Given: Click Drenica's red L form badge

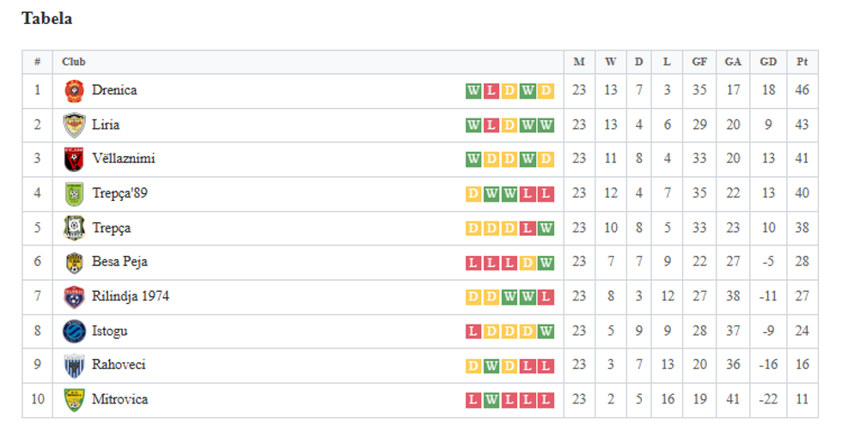Looking at the screenshot, I should [x=491, y=91].
